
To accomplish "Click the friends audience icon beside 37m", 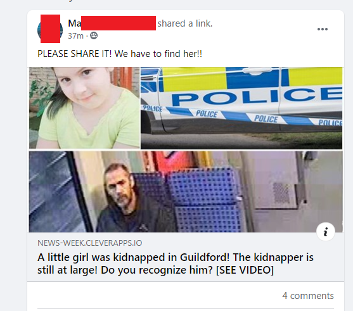I will [94, 35].
